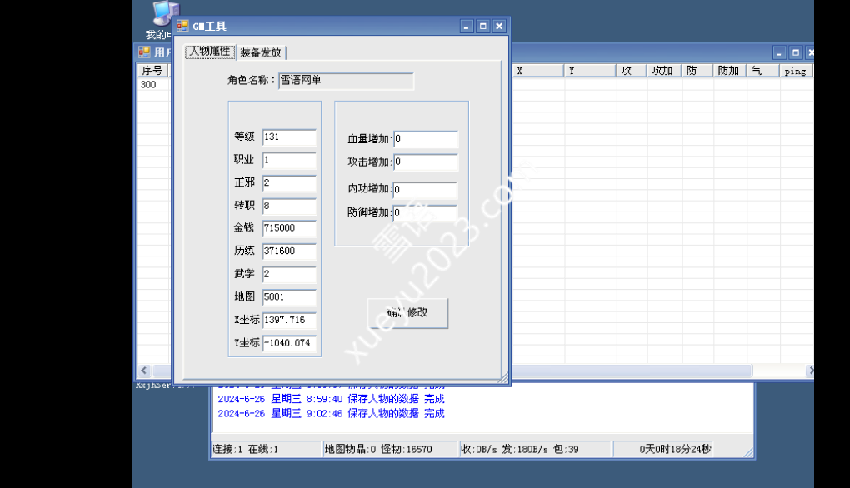Click the user list window title icon

[x=144, y=52]
